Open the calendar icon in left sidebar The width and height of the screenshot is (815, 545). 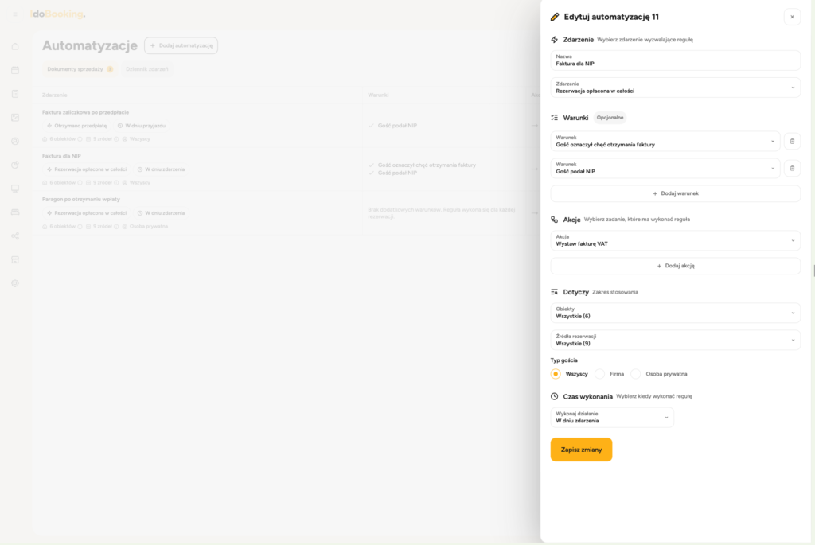click(x=15, y=70)
